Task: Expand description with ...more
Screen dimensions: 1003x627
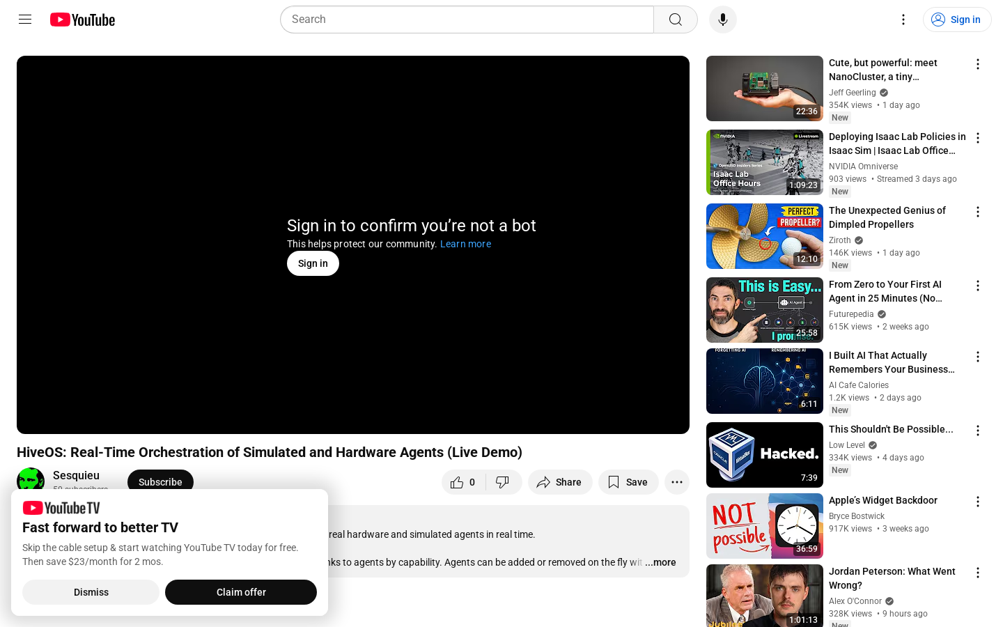Action: point(660,562)
